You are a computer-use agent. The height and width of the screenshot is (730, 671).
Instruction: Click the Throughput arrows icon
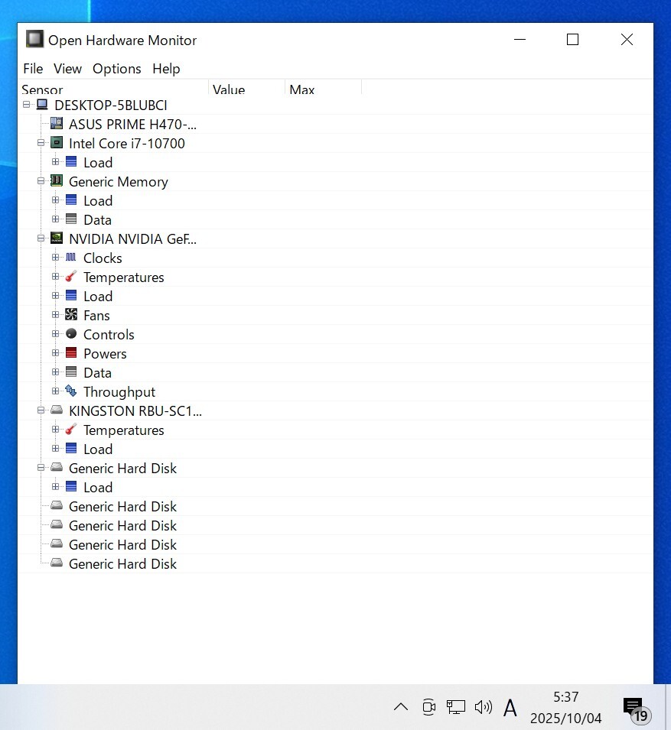(71, 391)
